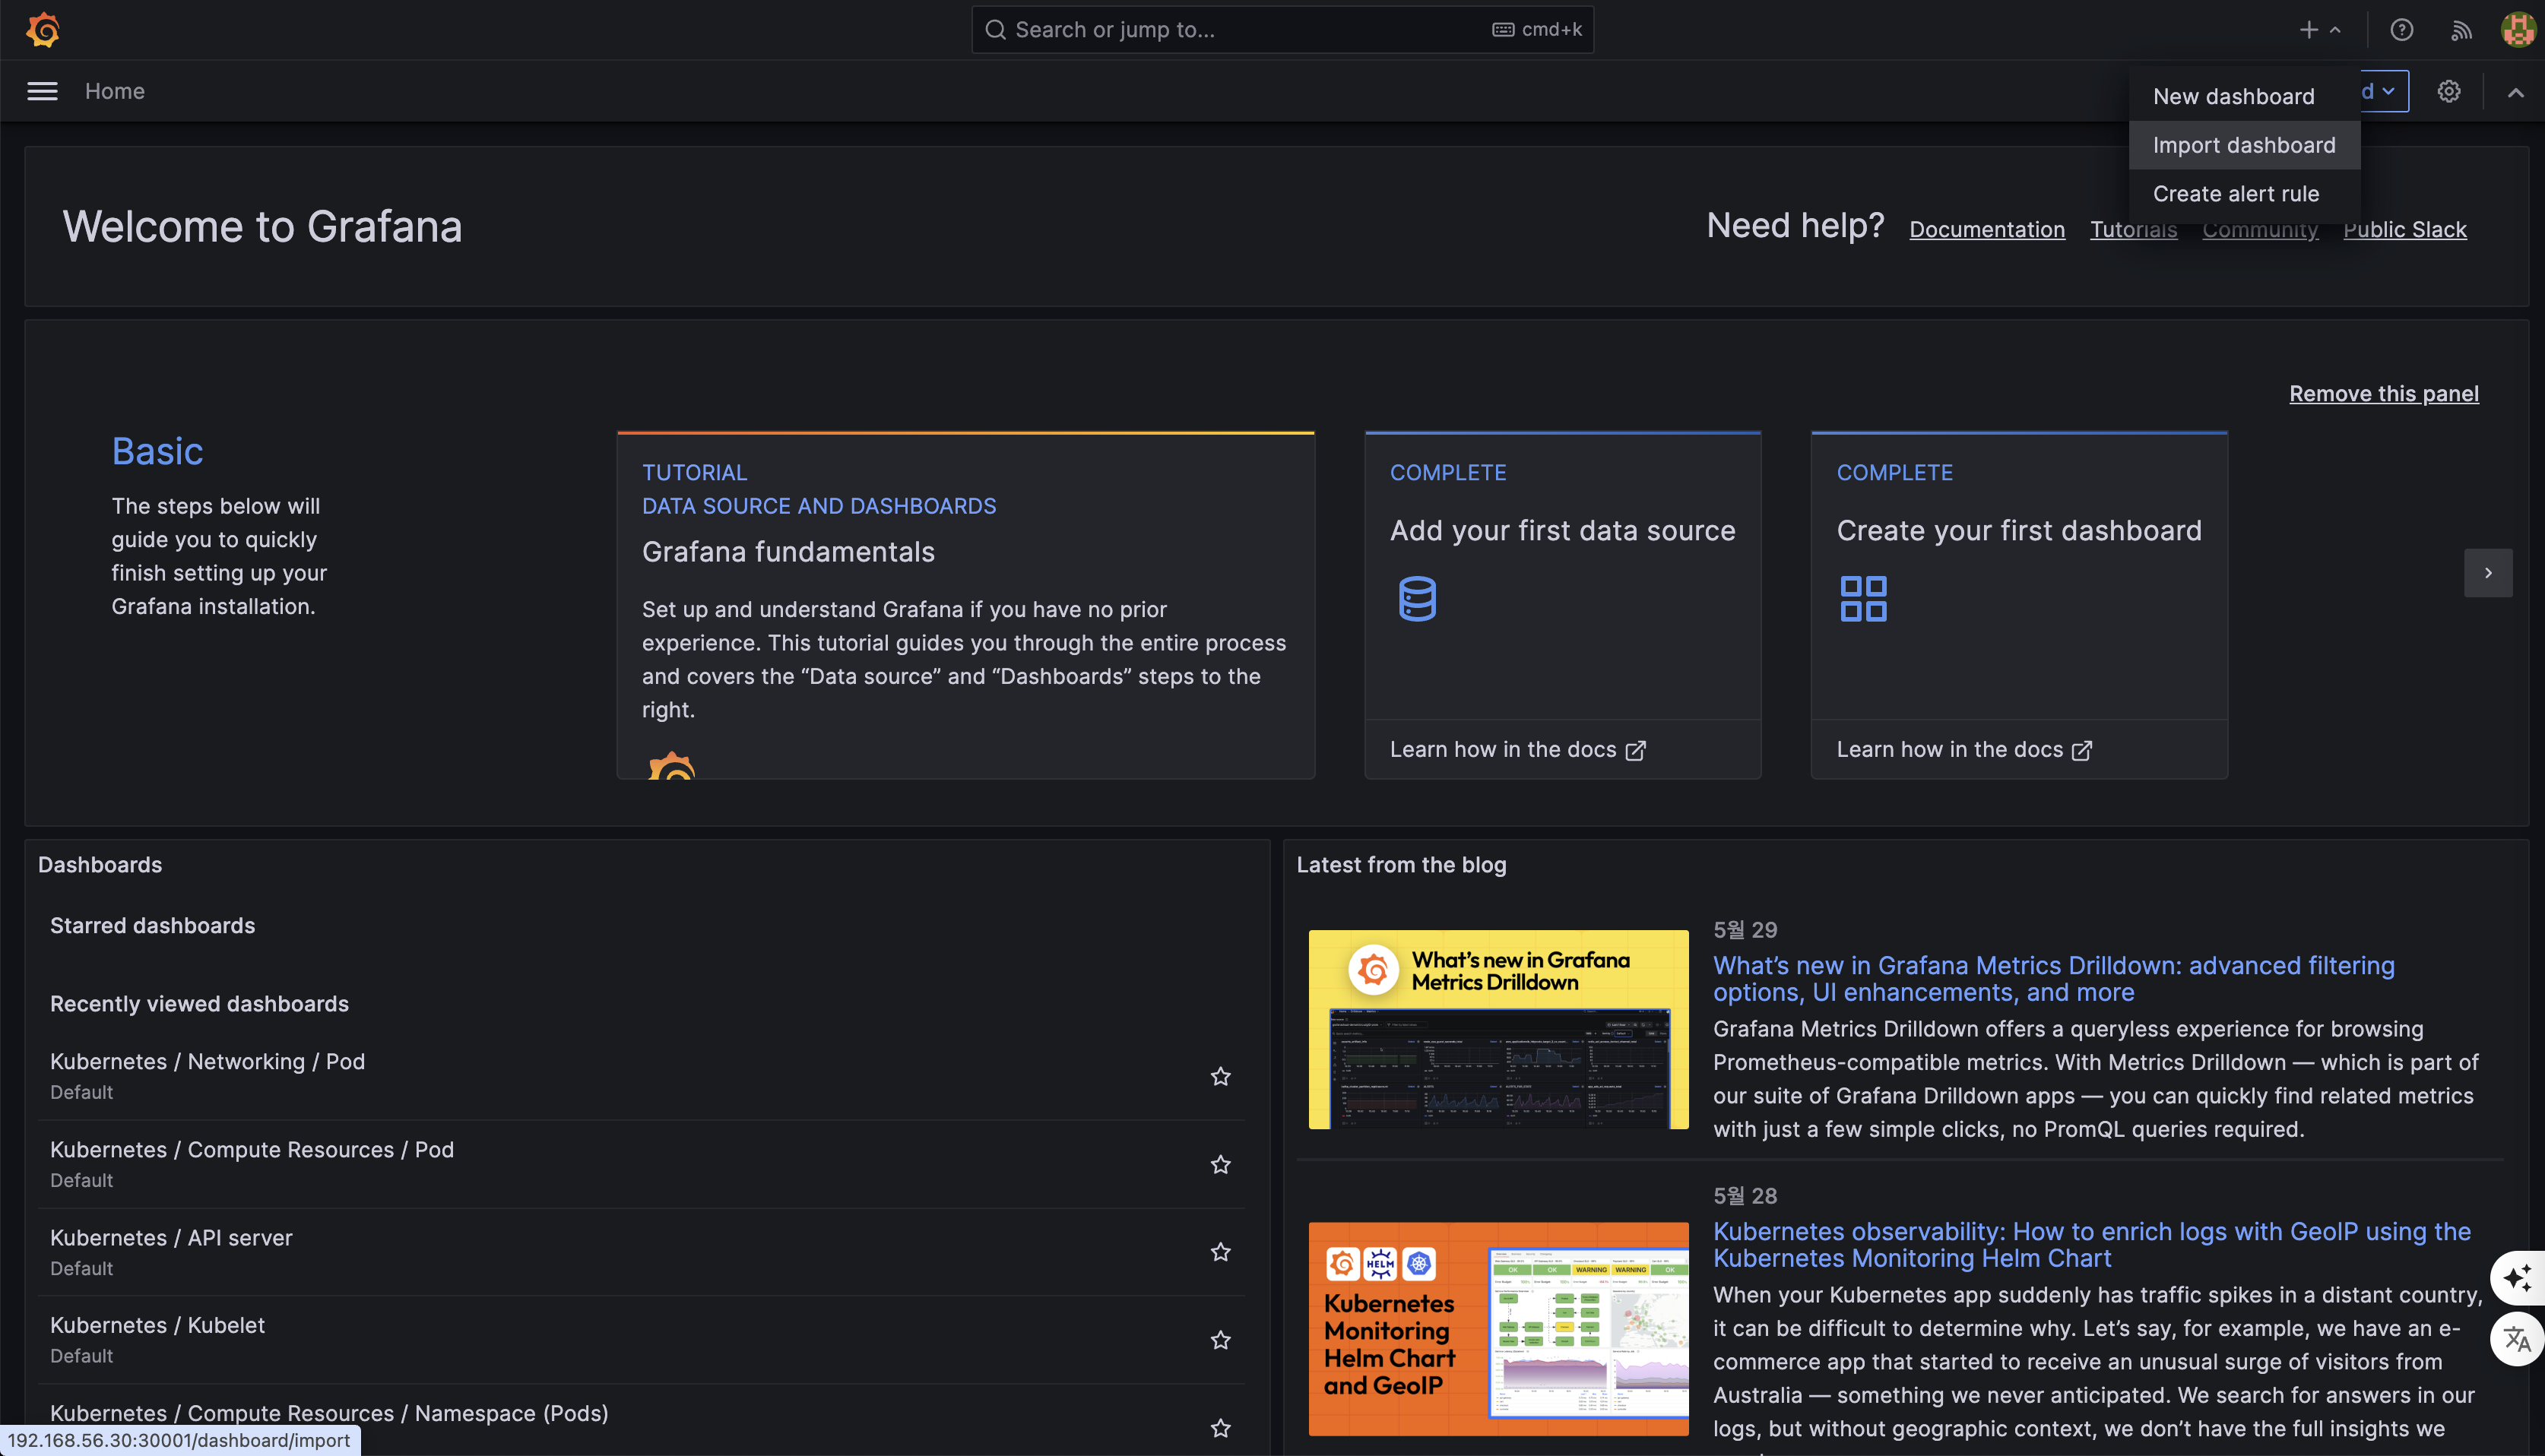This screenshot has height=1456, width=2545.
Task: Click Remove this panel link
Action: tap(2383, 394)
